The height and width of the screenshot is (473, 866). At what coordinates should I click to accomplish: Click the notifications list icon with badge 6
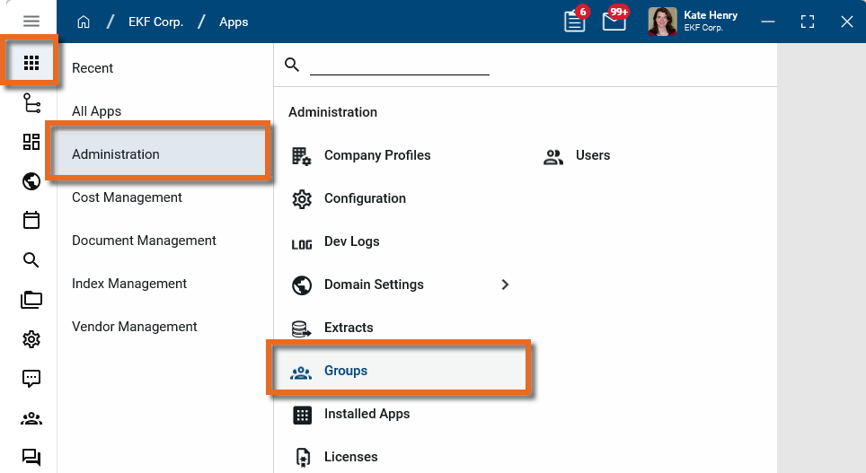point(574,22)
